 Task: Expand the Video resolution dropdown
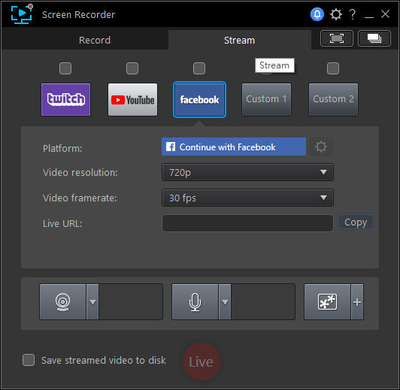click(247, 172)
